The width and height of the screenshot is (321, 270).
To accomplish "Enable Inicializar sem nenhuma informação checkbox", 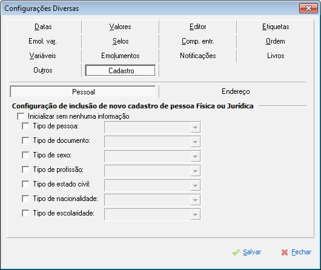I will 21,116.
